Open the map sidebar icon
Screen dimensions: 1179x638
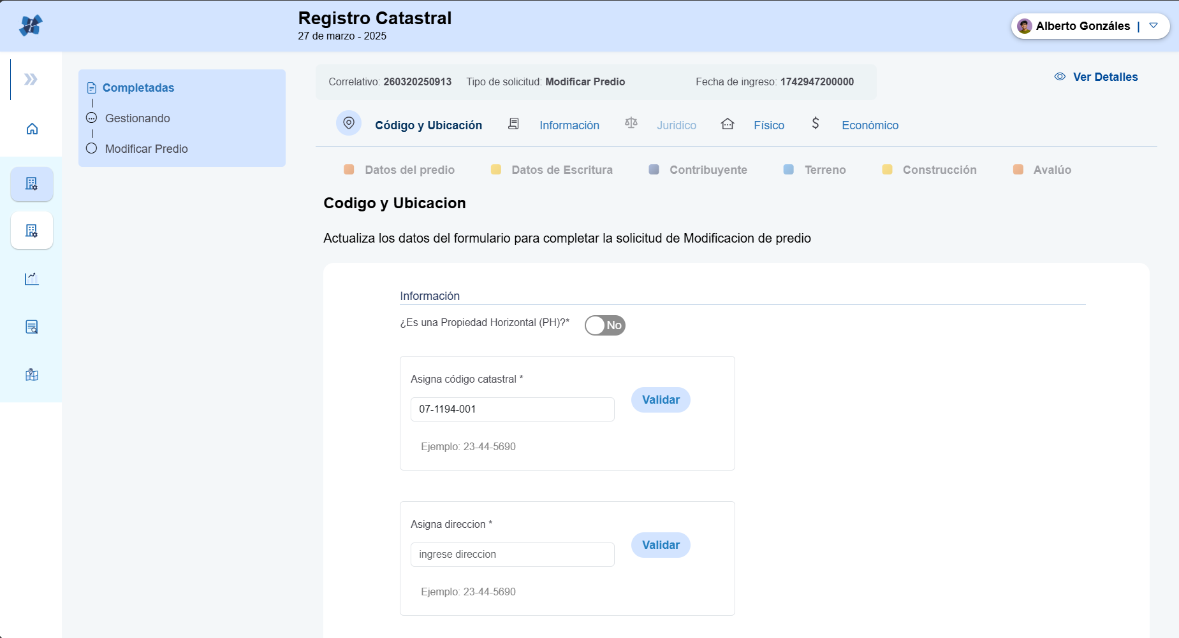[32, 375]
